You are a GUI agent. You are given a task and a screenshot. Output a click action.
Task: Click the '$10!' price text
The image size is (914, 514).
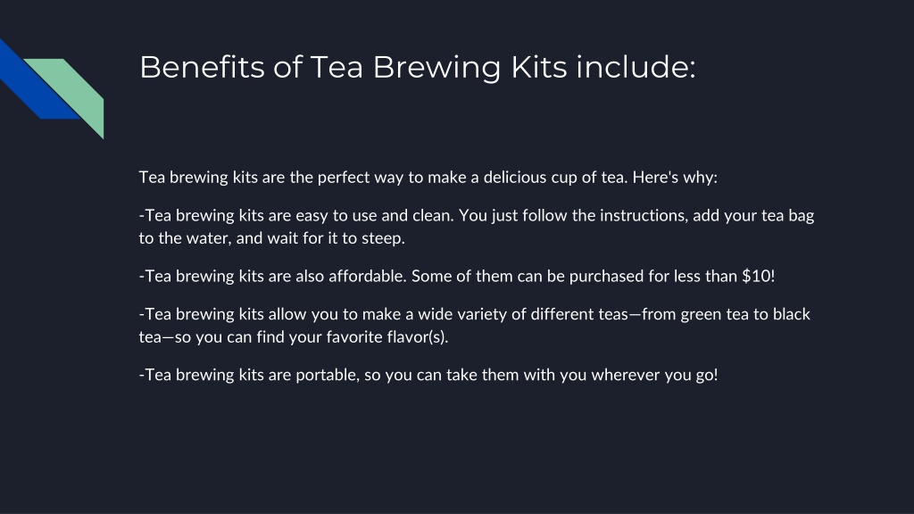tap(758, 277)
